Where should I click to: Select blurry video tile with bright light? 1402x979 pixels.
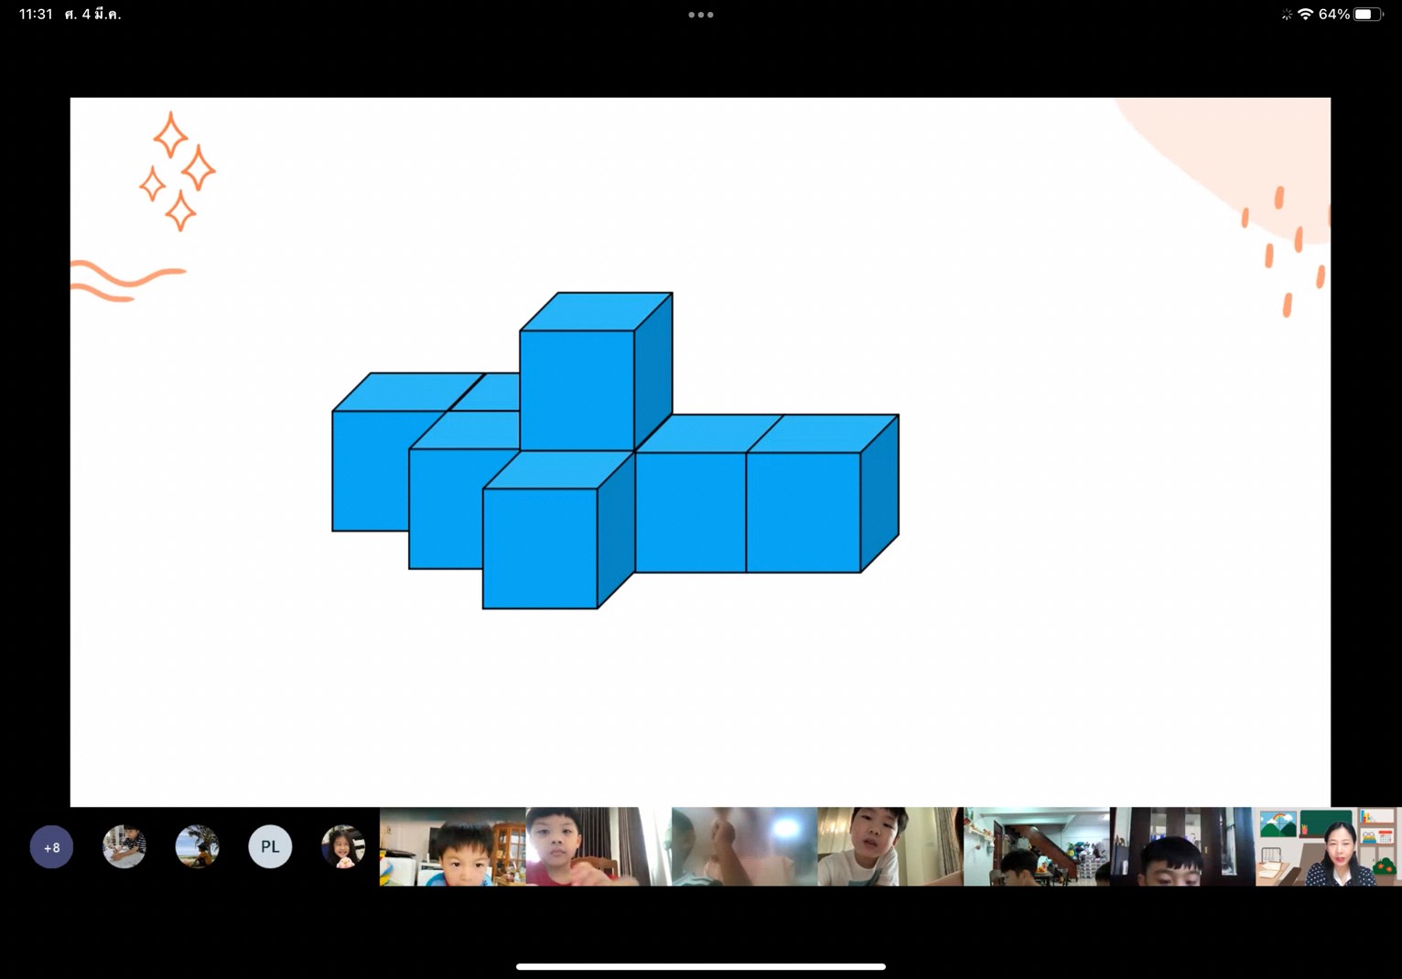[744, 847]
